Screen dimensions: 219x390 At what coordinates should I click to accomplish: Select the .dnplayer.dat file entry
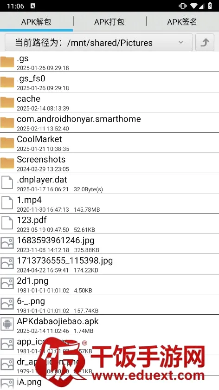coord(109,183)
